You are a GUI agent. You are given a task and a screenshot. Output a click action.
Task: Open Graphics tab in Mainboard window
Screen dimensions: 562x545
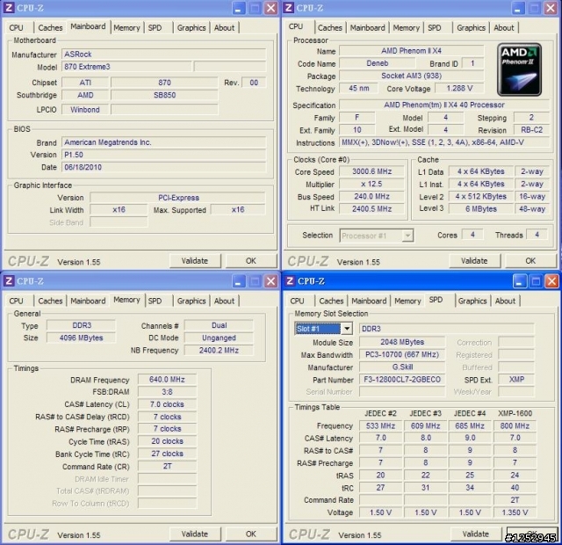[x=191, y=27]
